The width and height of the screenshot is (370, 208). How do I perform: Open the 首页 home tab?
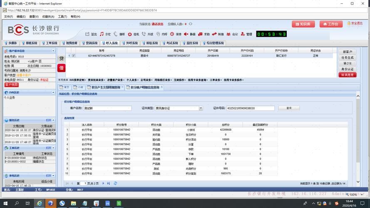tap(65, 87)
